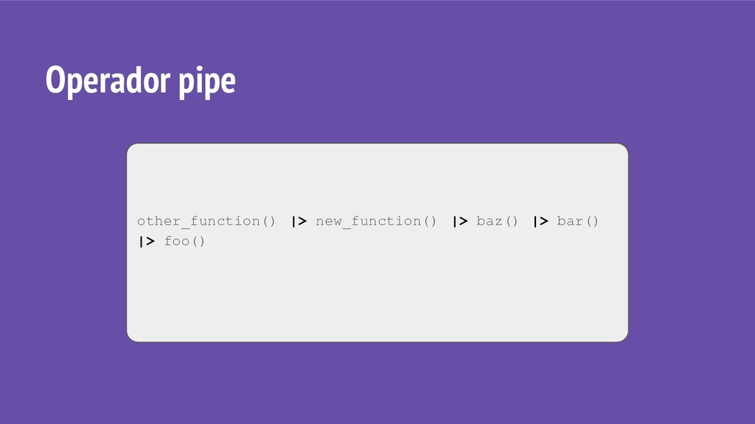Viewport: 755px width, 424px height.
Task: Click the word "Operador" in the title
Action: [107, 80]
